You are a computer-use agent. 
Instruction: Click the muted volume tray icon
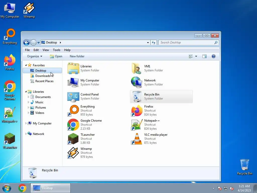click(x=232, y=188)
